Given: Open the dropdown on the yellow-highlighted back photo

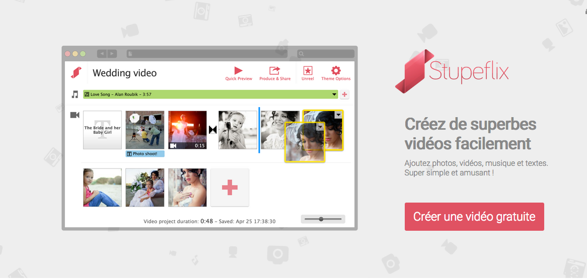Looking at the screenshot, I should tap(338, 115).
